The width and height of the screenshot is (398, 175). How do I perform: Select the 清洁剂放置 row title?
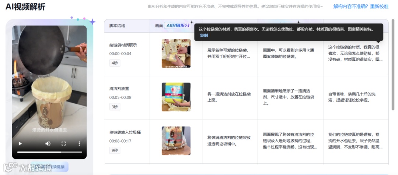pos(119,89)
